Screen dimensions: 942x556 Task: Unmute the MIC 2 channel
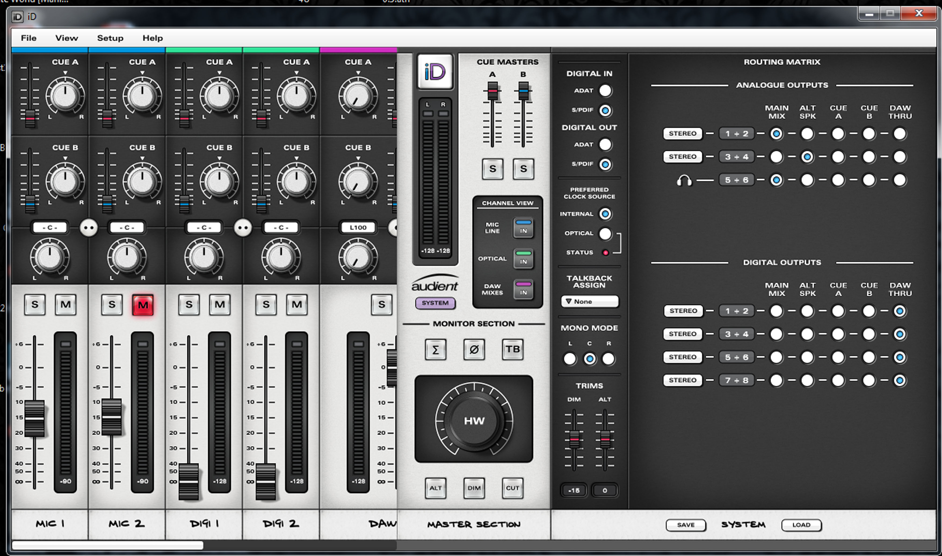tap(143, 305)
